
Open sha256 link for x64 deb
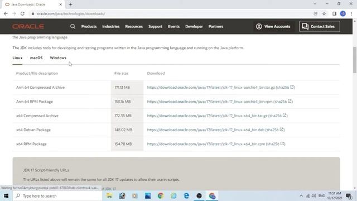click(x=275, y=130)
